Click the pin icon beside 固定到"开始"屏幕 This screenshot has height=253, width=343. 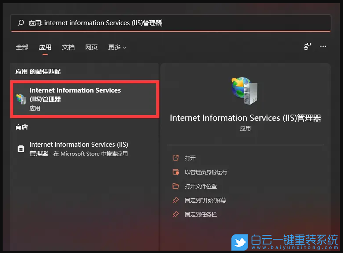176,200
